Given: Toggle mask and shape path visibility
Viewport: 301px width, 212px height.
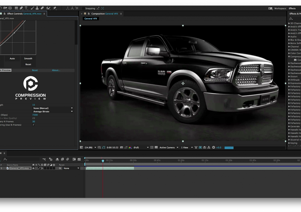Looking at the screenshot, I should pyautogui.click(x=104, y=147).
